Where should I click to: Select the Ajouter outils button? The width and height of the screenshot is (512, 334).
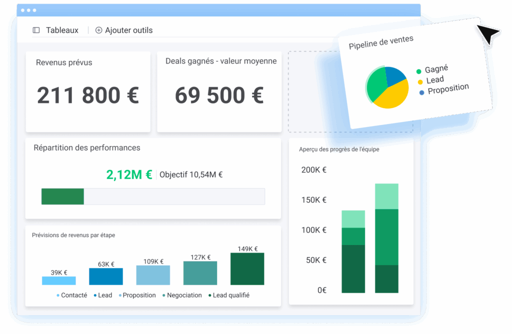click(x=124, y=30)
